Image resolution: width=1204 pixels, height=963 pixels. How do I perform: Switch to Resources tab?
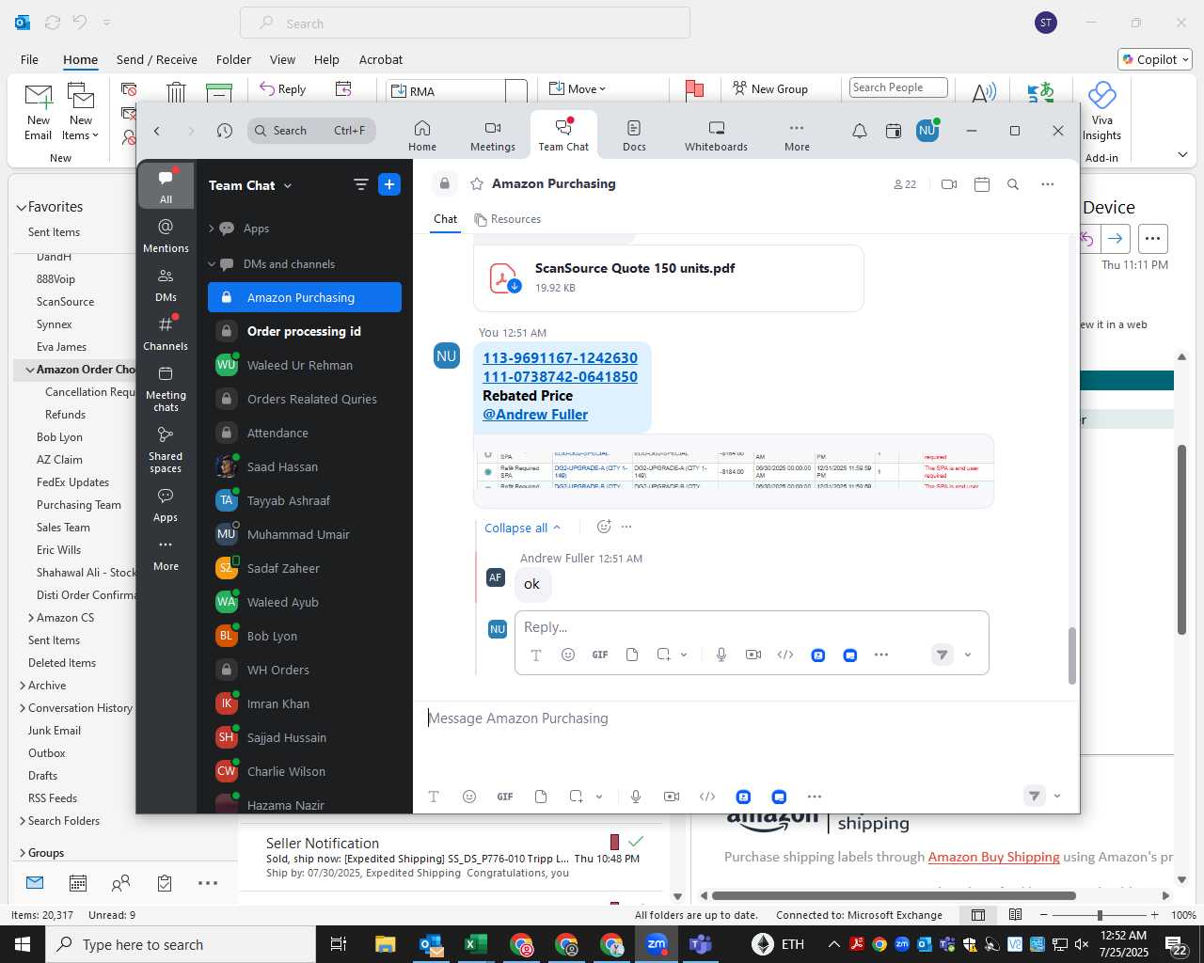point(508,219)
